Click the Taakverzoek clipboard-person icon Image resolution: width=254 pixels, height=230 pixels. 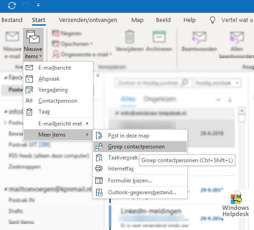tap(99, 158)
